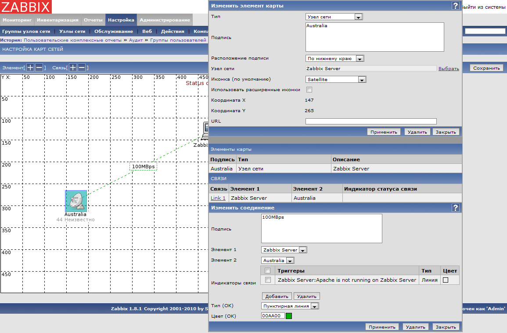Open the Настройка menu tab

(121, 20)
